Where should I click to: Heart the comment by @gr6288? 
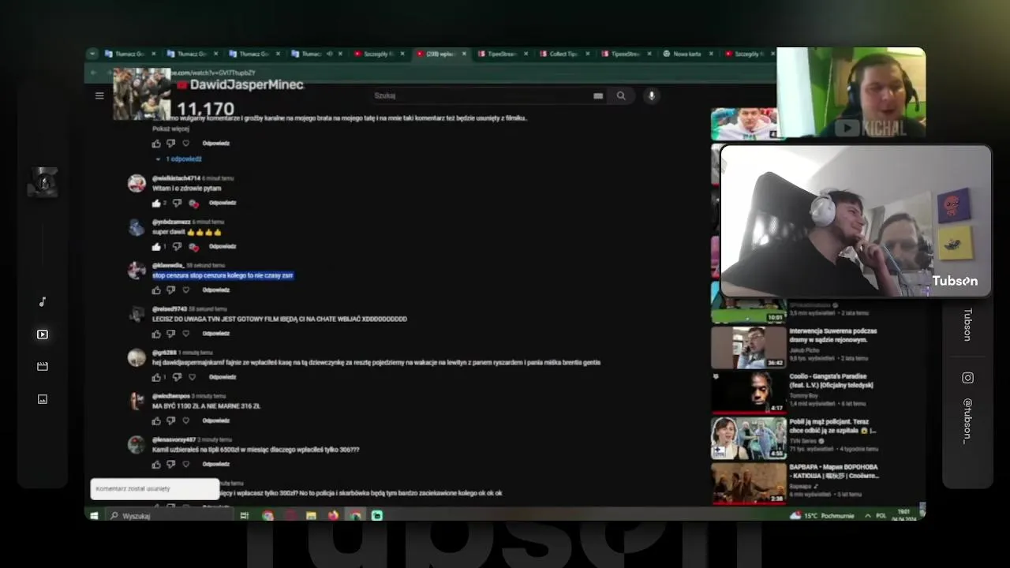pyautogui.click(x=192, y=377)
